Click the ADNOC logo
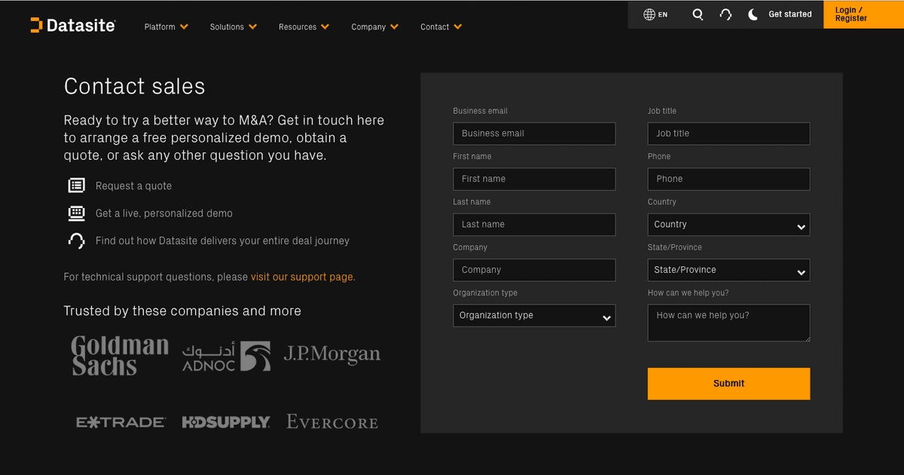Screen dimensions: 904x475 (x=226, y=357)
